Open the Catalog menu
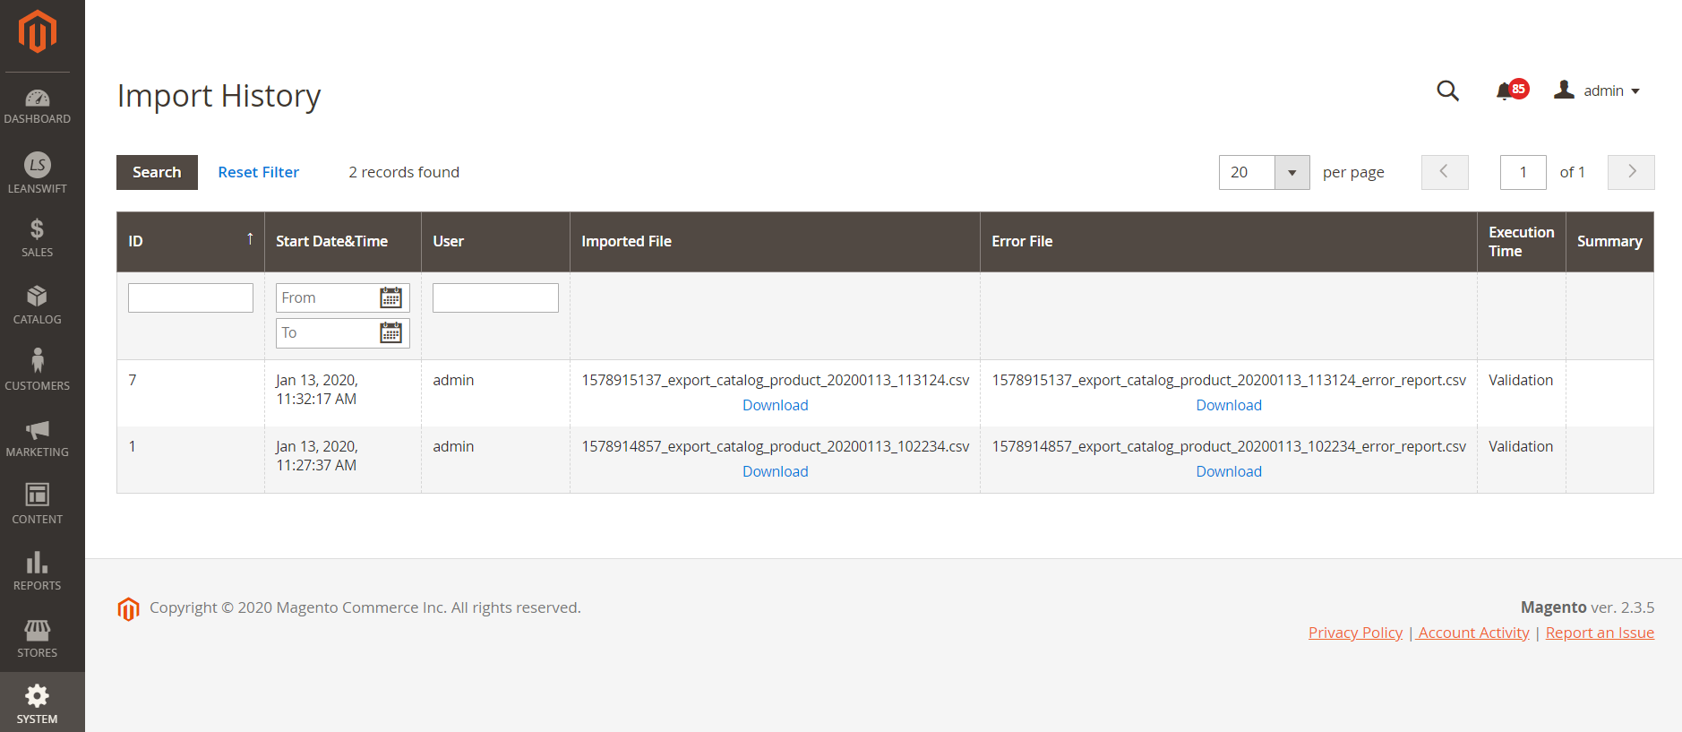This screenshot has width=1682, height=732. 37,306
